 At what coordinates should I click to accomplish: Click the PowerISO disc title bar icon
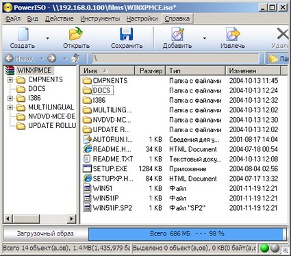coord(8,8)
